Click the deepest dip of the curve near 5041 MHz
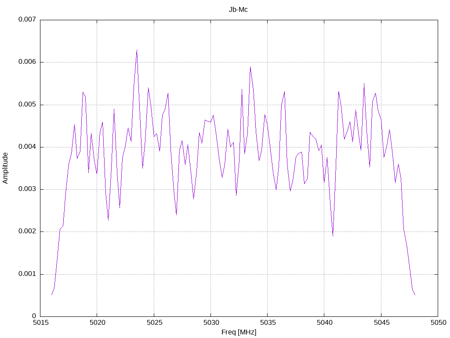 (333, 236)
